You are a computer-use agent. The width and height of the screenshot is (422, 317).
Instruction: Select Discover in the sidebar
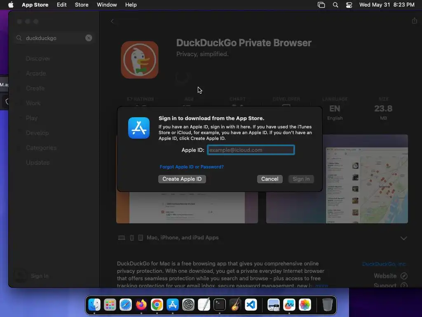click(38, 59)
